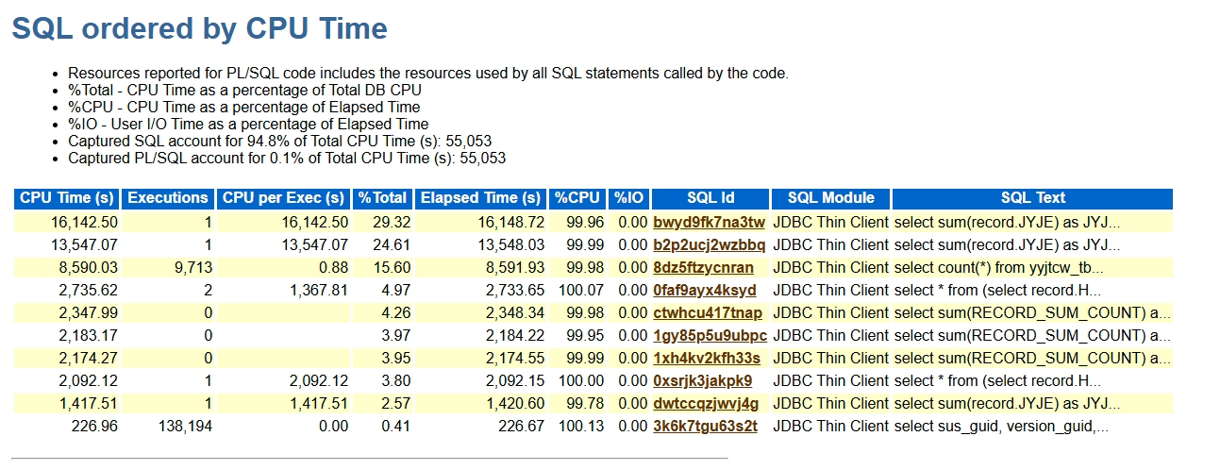Screen dimensions: 1220x470
Task: Click the SQL ordered by CPU Time heading
Action: pyautogui.click(x=199, y=28)
